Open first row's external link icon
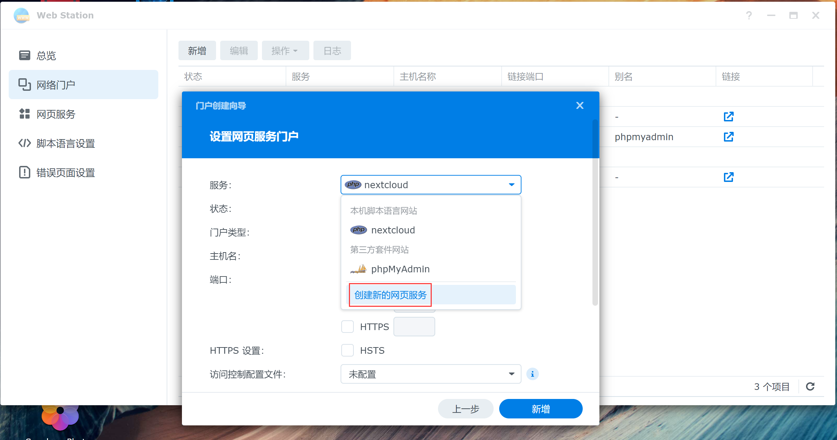The image size is (837, 440). pyautogui.click(x=728, y=117)
